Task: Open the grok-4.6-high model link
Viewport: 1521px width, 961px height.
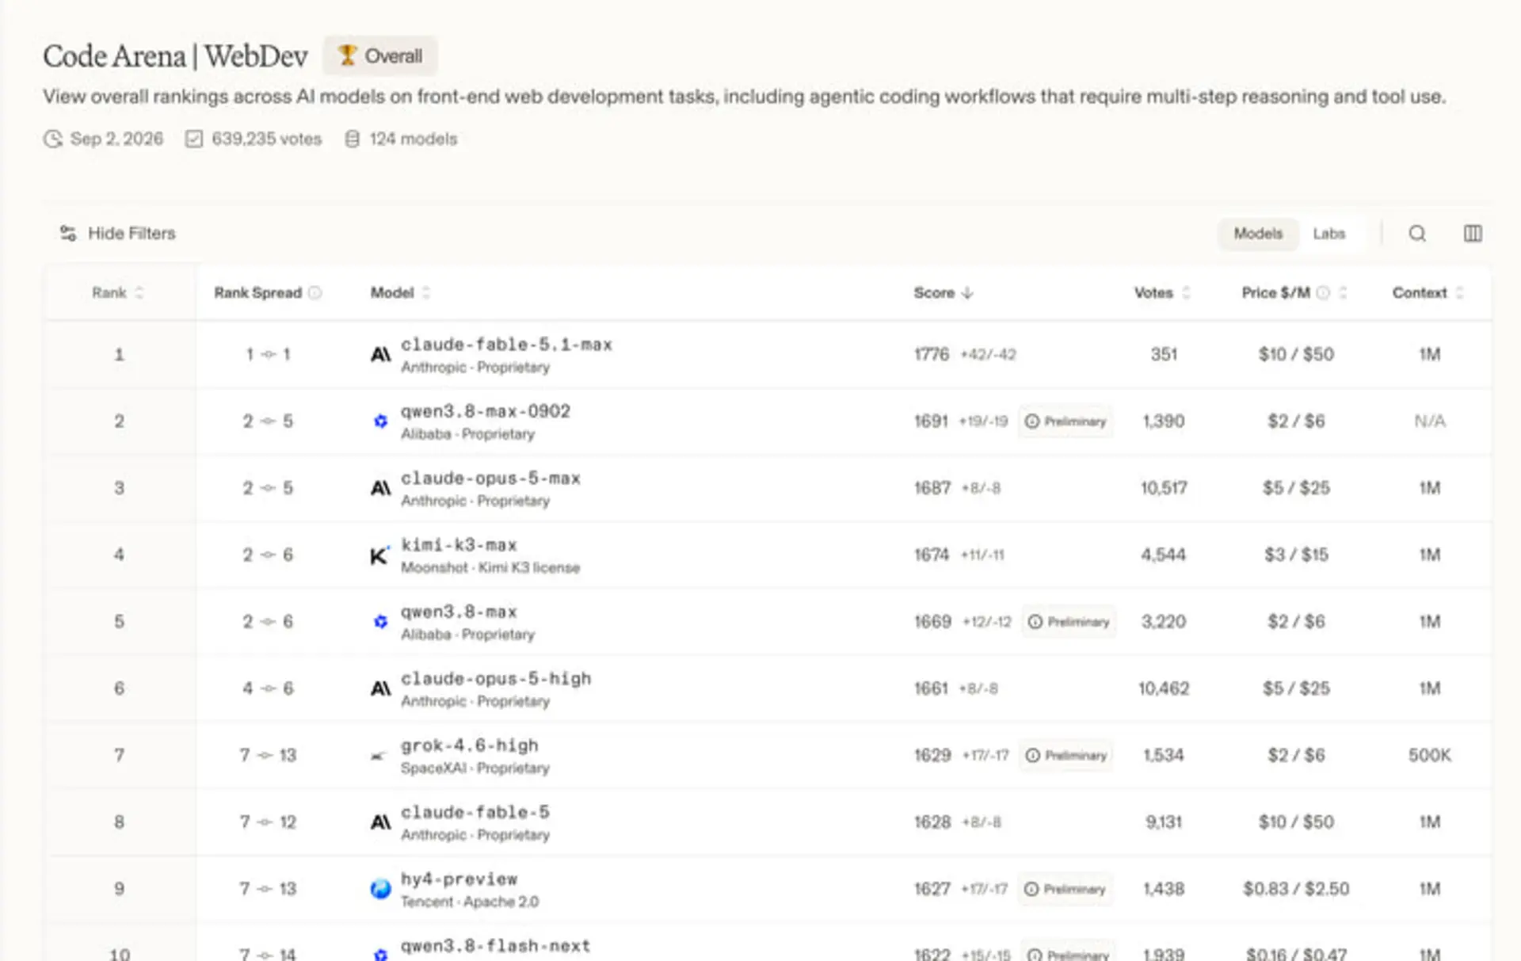Action: tap(470, 746)
